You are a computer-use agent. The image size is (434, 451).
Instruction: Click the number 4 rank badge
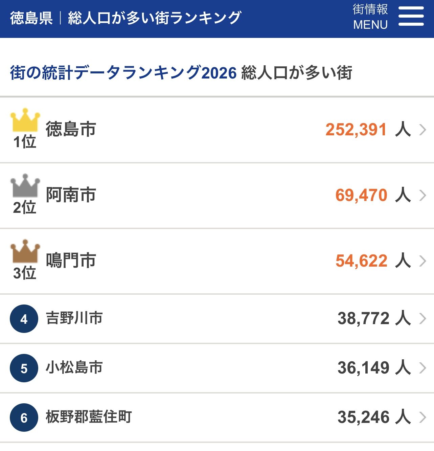pyautogui.click(x=24, y=319)
